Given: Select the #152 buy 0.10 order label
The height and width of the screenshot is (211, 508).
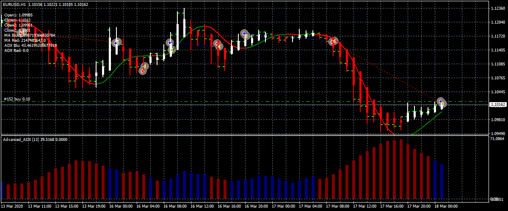Looking at the screenshot, I should 17,99.
